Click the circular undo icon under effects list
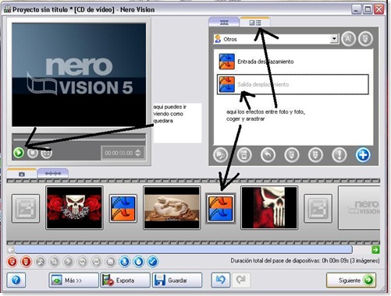The width and height of the screenshot is (391, 296). [268, 155]
